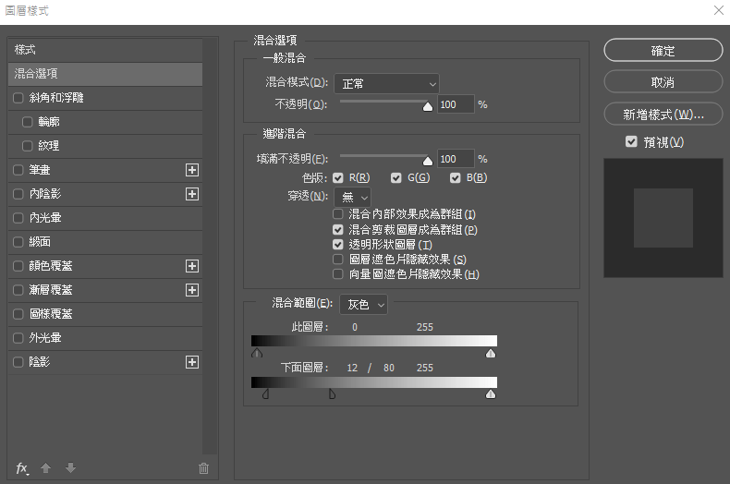Open the 混合範圍 dropdown showing 灰色
The image size is (730, 484).
[x=363, y=305]
